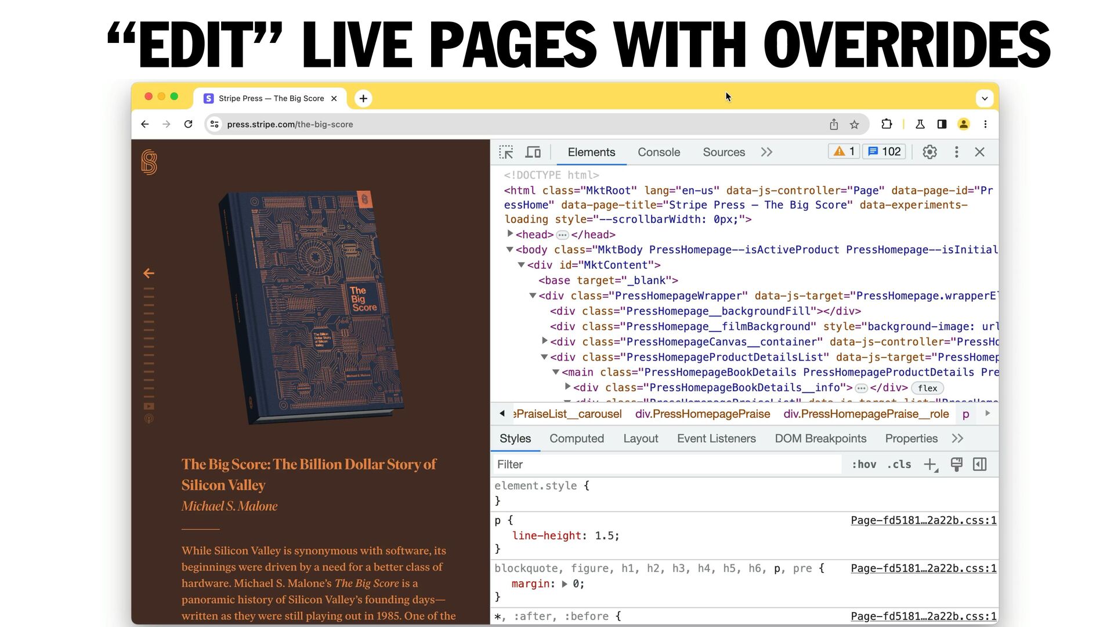Open Page-fd5181 css link for p rule
This screenshot has width=1114, height=627.
coord(924,521)
